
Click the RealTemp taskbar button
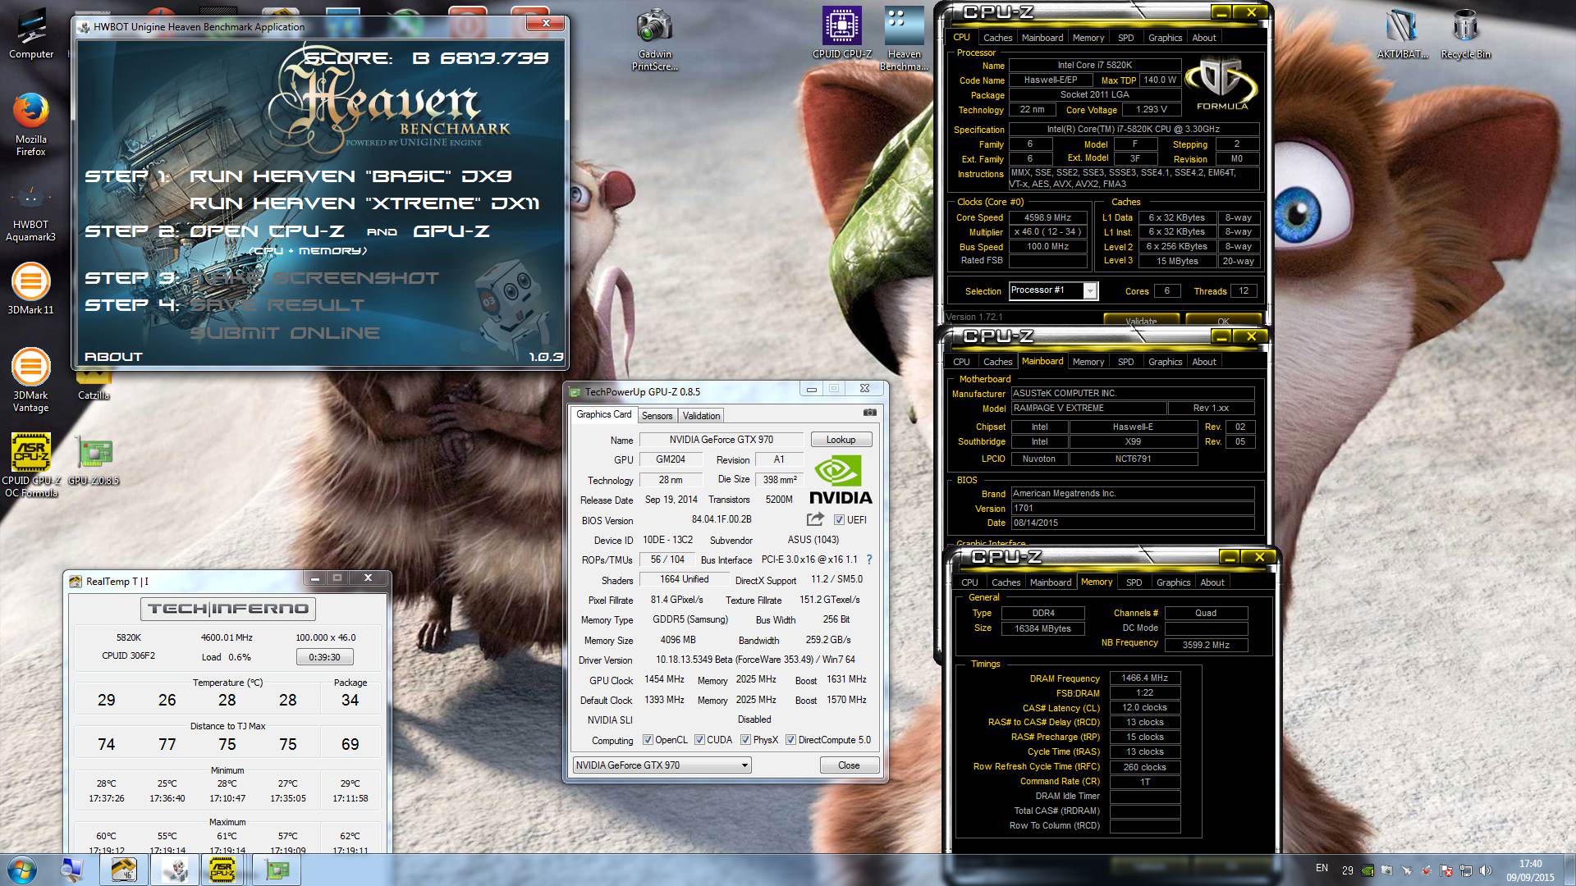point(124,870)
